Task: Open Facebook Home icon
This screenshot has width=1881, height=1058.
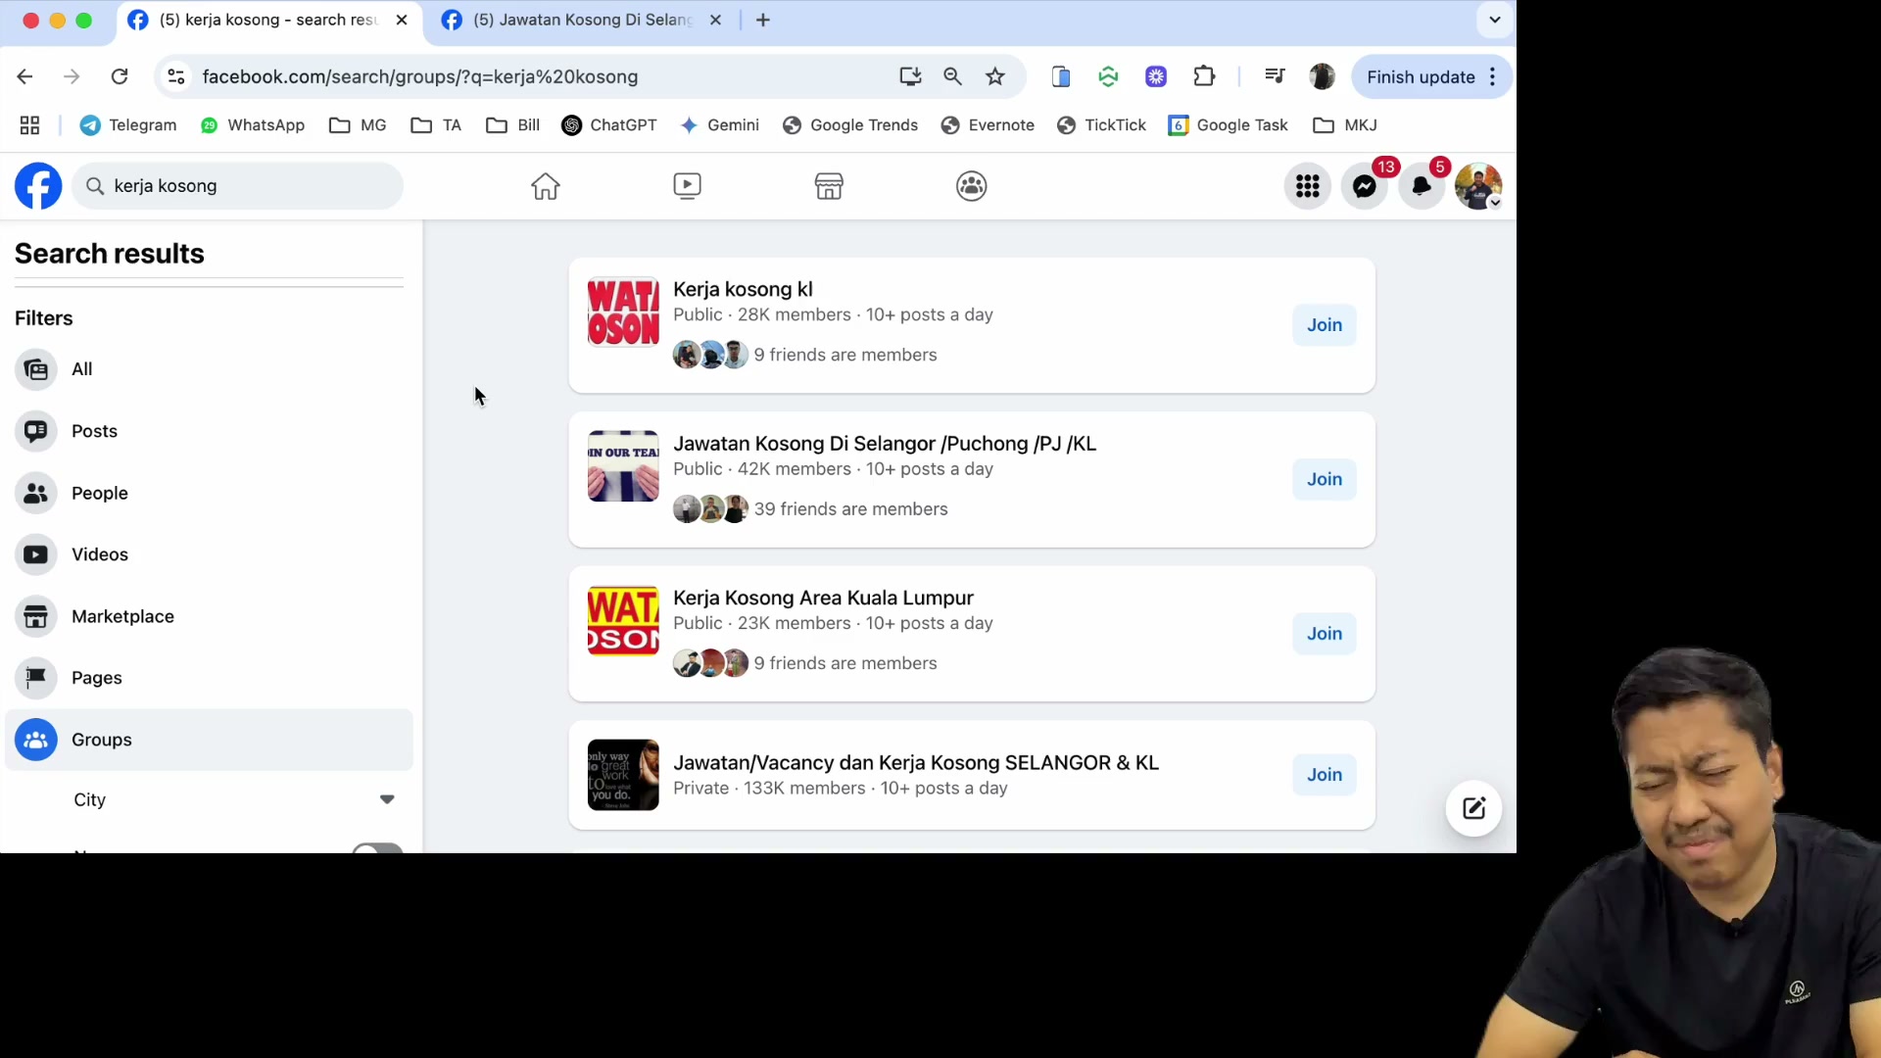Action: (546, 186)
